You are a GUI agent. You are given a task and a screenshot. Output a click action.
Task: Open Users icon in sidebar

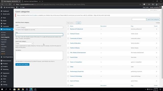(x=2, y=79)
